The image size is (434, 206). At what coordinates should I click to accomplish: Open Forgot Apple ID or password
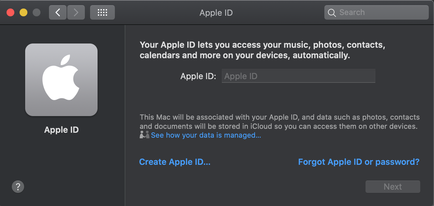pyautogui.click(x=359, y=162)
